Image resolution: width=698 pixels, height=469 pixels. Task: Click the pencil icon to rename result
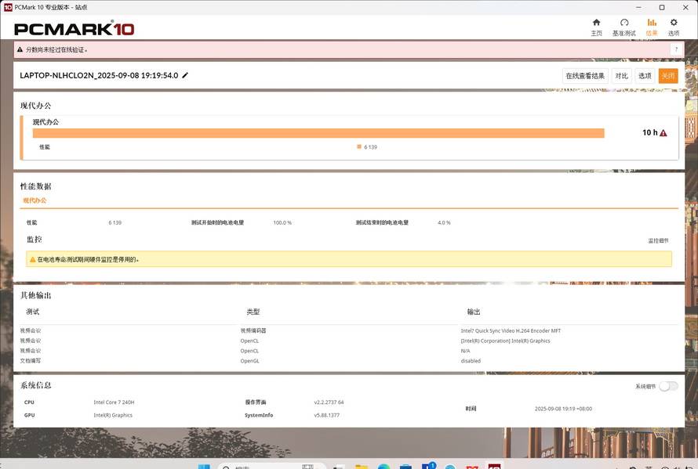pos(185,76)
